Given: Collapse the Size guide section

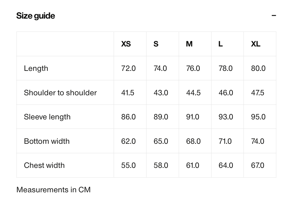Looking at the screenshot, I should pos(274,16).
